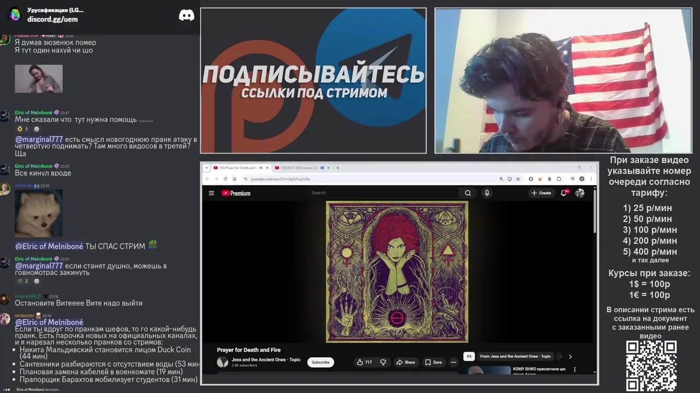
Task: Open the YouTube hamburger guide menu
Action: pyautogui.click(x=211, y=193)
